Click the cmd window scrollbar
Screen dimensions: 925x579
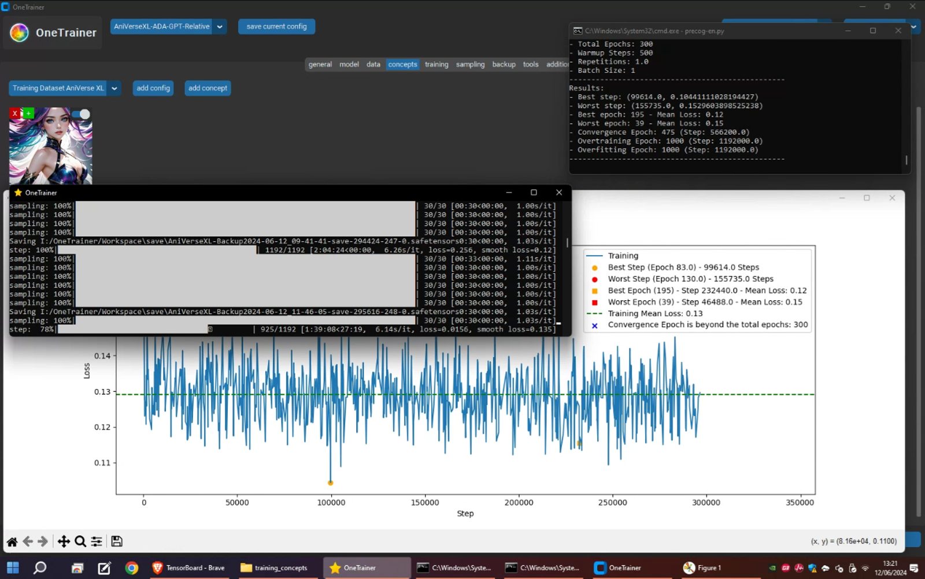point(906,160)
